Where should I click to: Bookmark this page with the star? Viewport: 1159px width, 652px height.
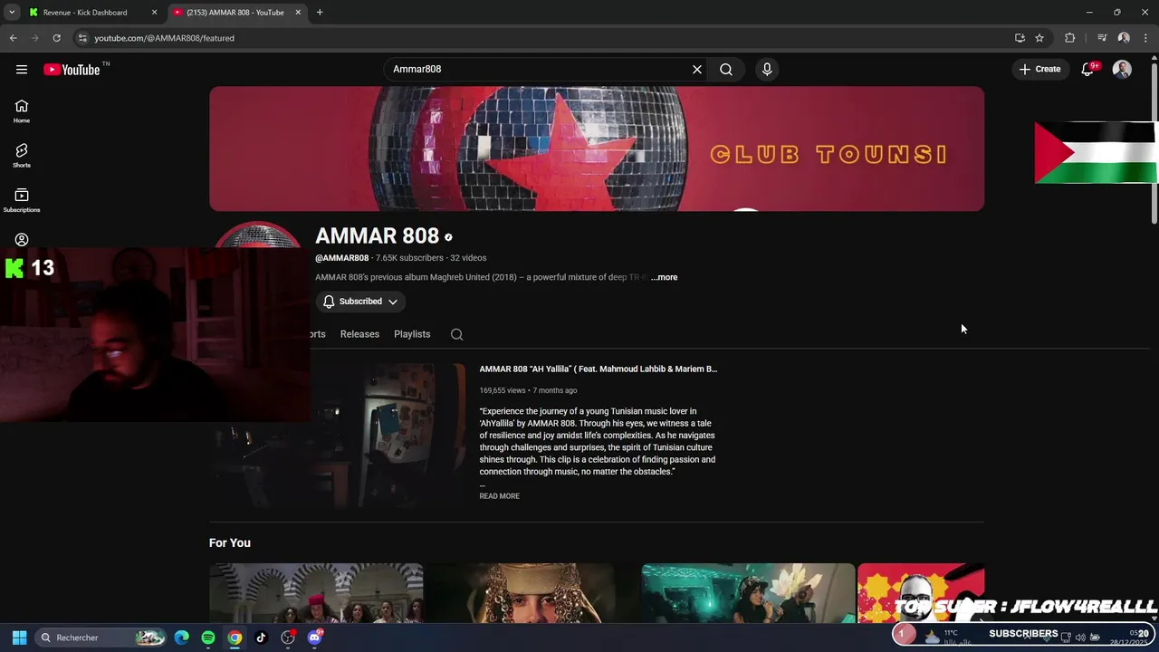[x=1039, y=38]
